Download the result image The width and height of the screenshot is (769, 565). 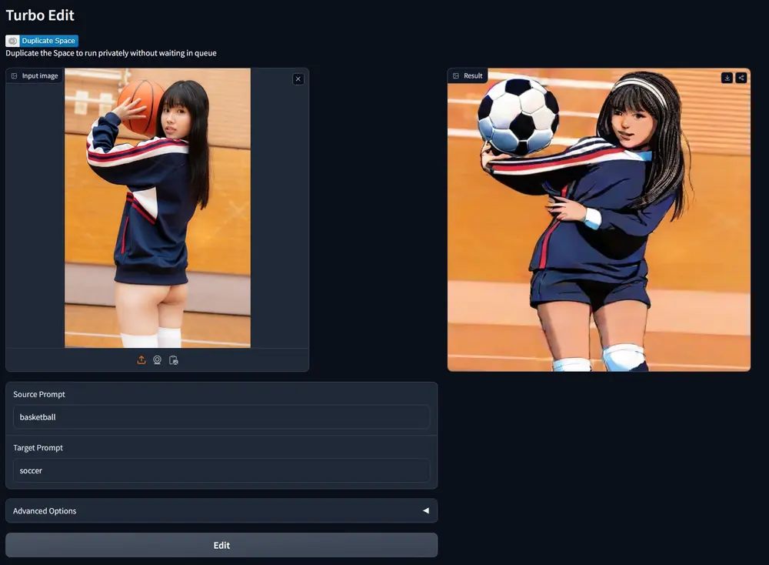coord(727,78)
